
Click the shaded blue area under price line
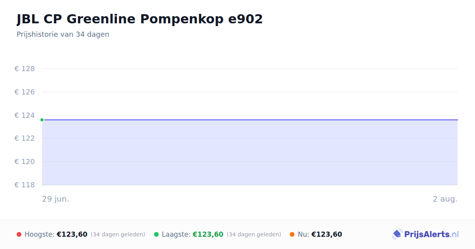click(250, 153)
